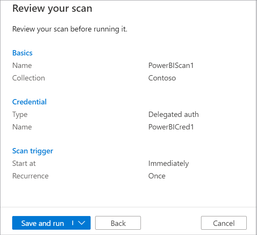Go back with the Back button
Screen dimensions: 257x235
coord(118,223)
